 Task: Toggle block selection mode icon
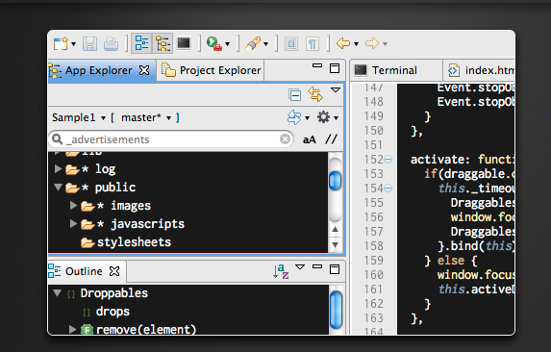(291, 44)
